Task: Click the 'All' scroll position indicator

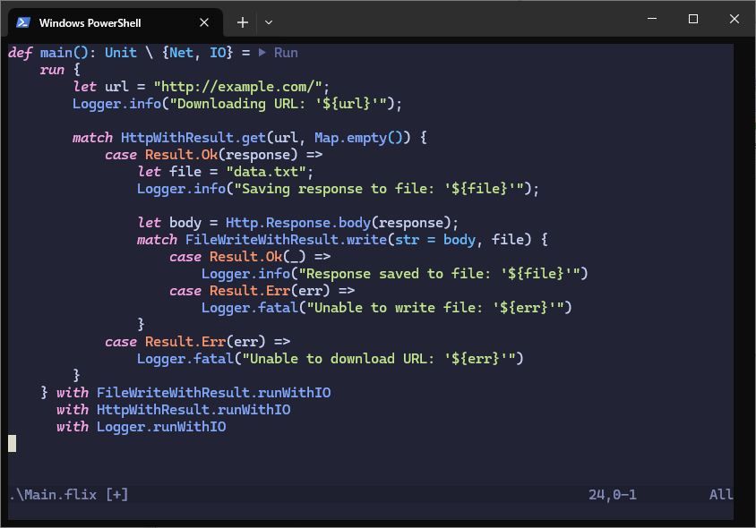Action: [x=721, y=495]
